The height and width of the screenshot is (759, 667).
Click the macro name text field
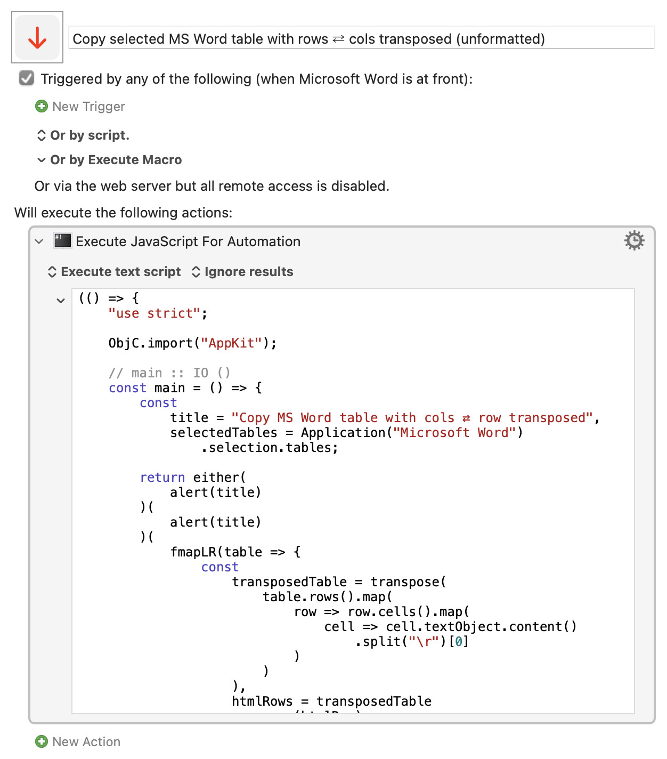361,39
